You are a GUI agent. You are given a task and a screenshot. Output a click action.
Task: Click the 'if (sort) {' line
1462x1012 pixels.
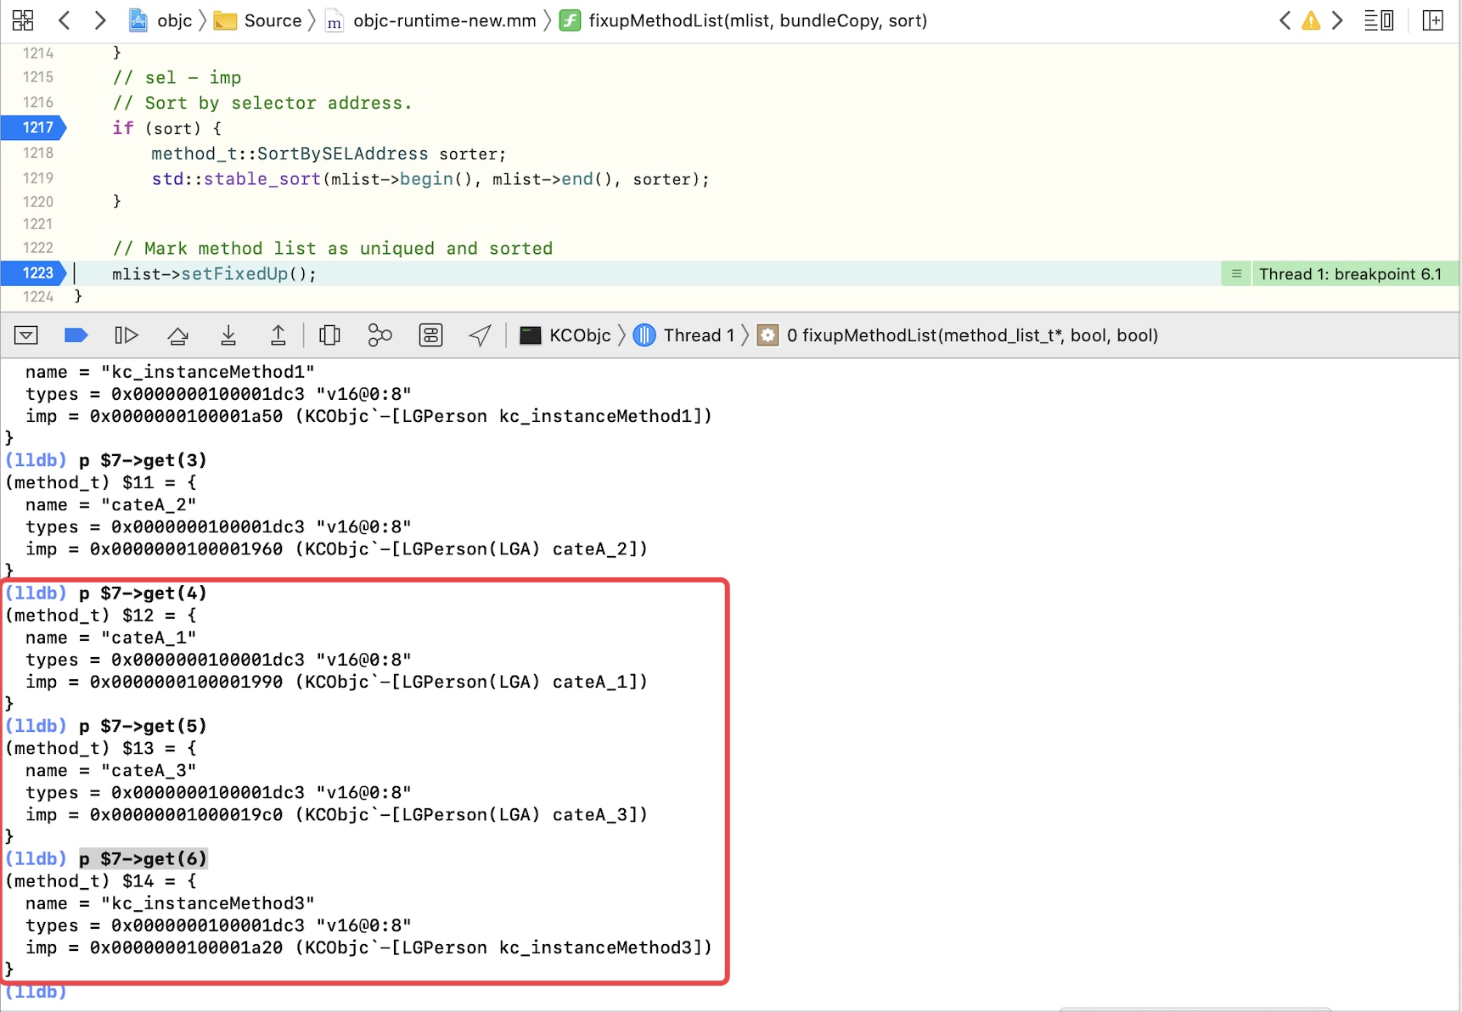[166, 128]
